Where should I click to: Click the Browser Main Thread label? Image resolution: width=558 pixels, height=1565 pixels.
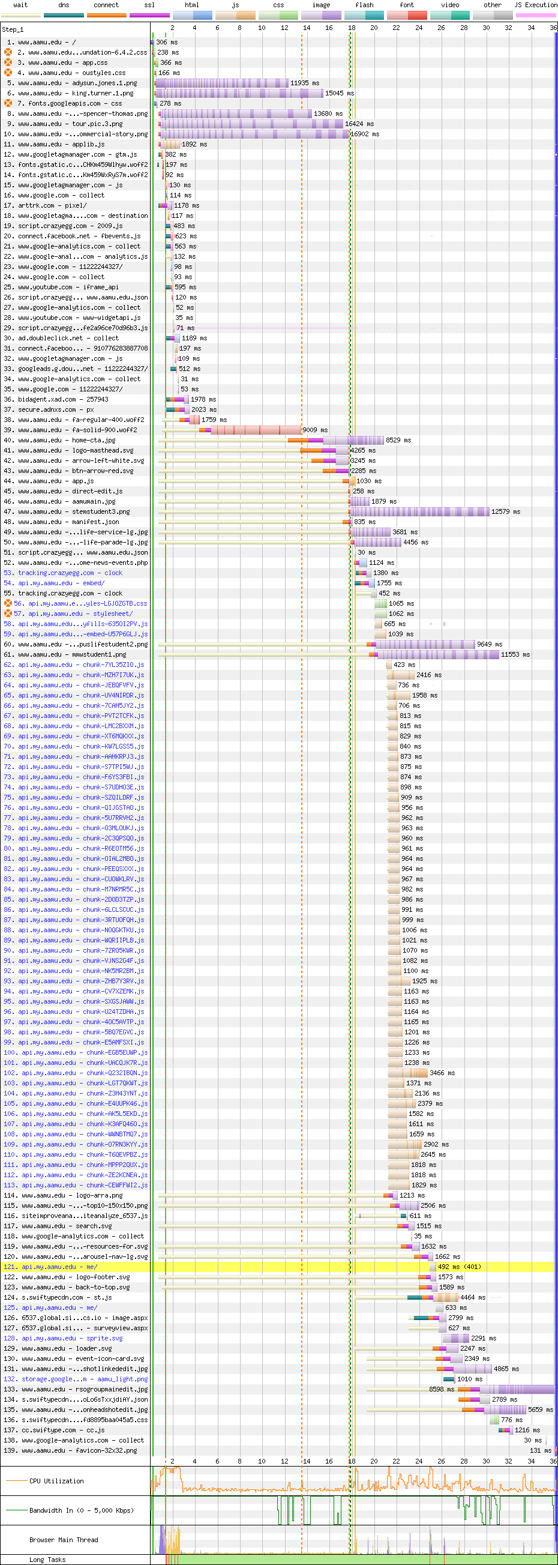click(x=64, y=1540)
